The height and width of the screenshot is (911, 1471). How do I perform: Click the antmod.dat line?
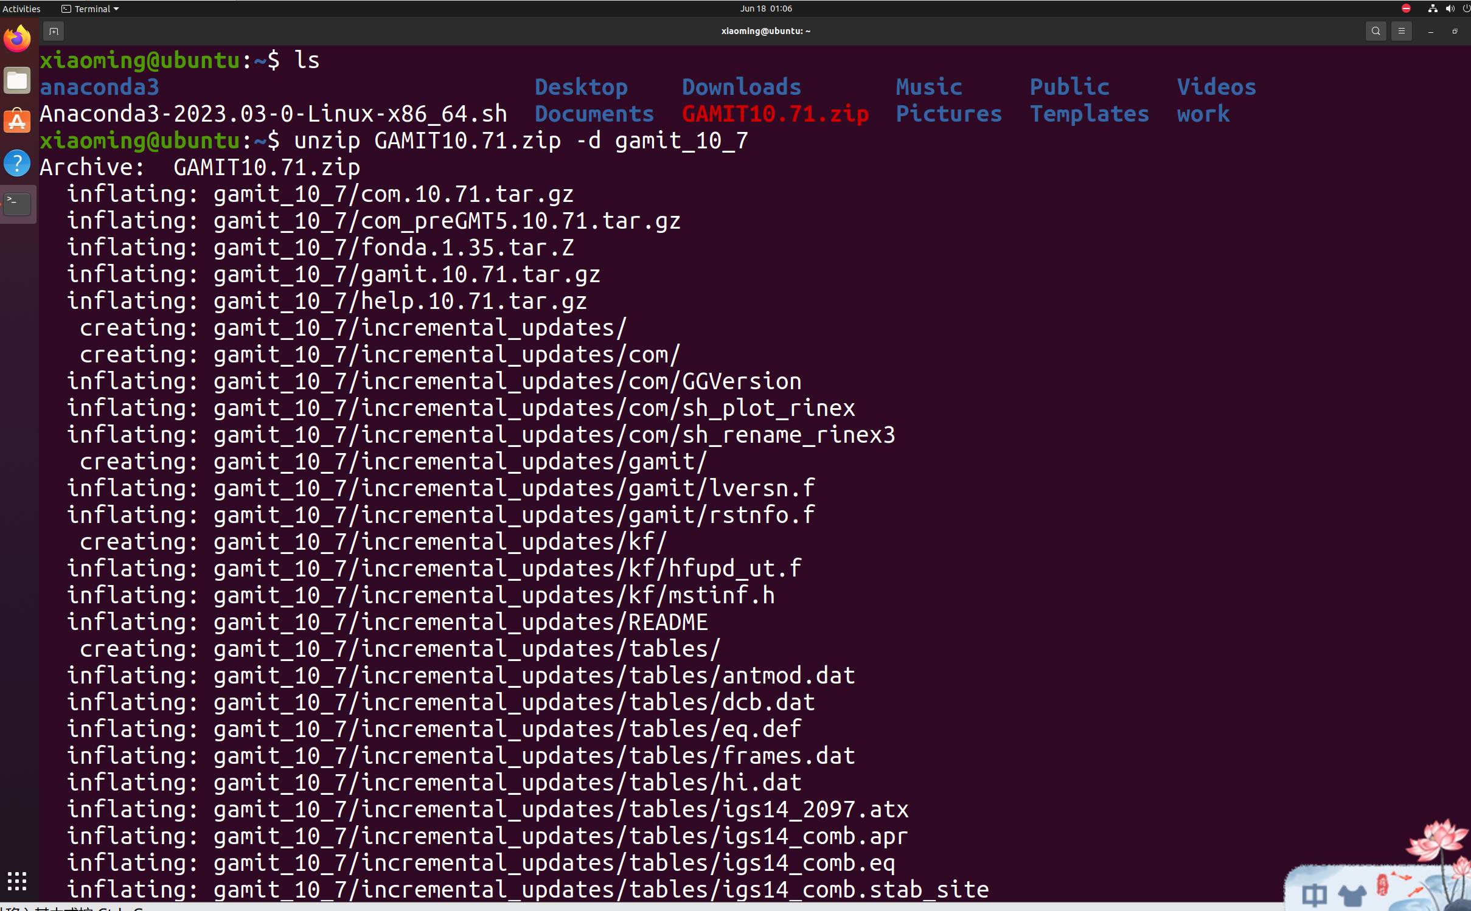(x=461, y=676)
